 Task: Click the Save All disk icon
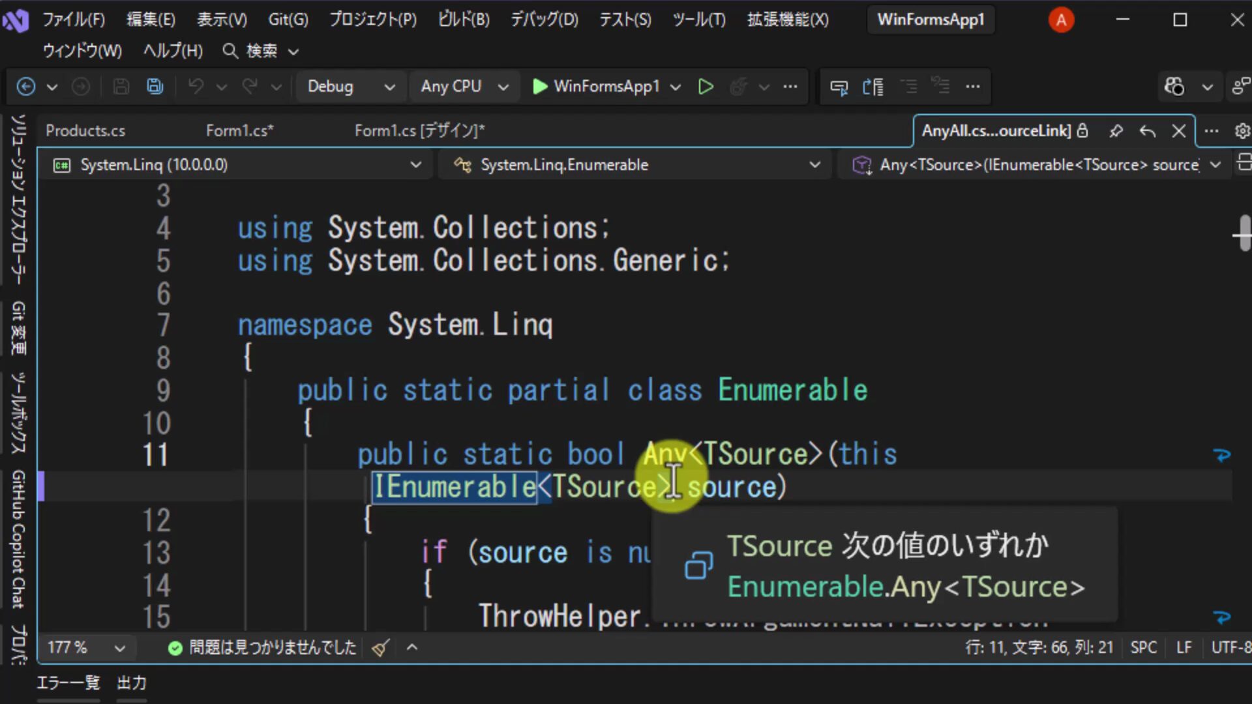click(x=155, y=86)
